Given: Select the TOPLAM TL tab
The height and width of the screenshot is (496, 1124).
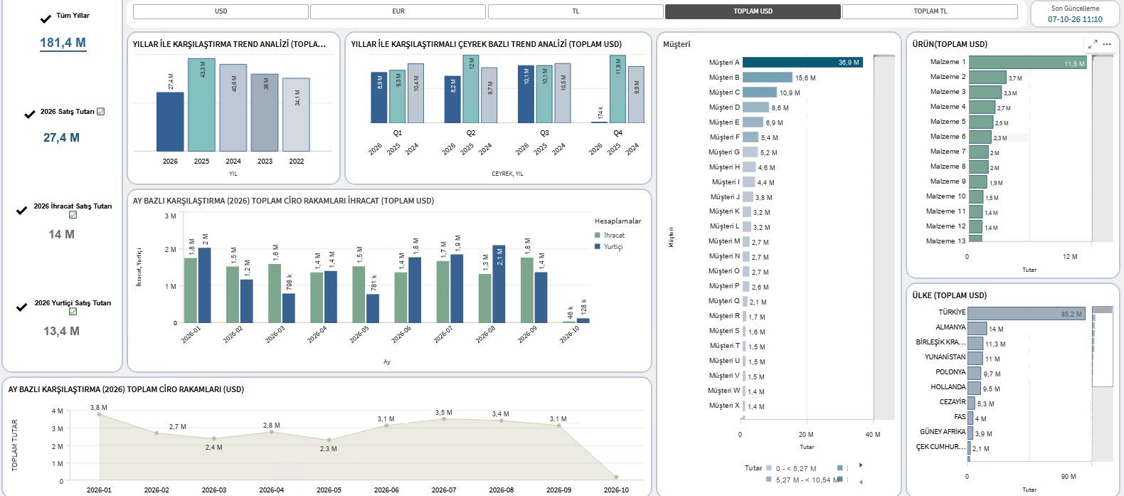Looking at the screenshot, I should pos(930,11).
